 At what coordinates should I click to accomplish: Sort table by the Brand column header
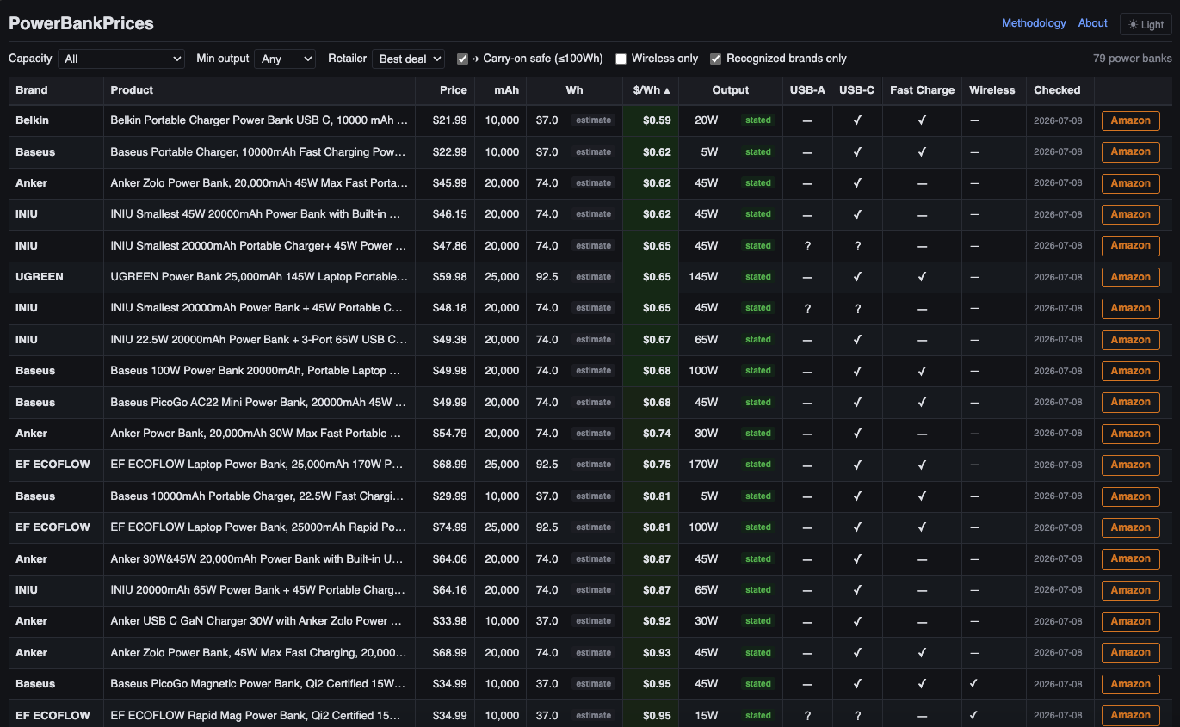[x=56, y=90]
